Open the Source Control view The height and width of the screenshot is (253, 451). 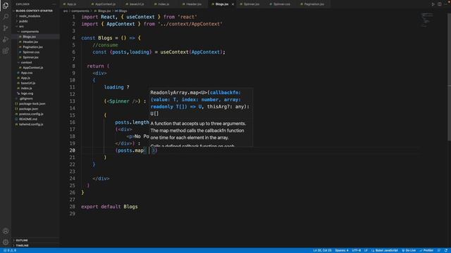(6, 28)
